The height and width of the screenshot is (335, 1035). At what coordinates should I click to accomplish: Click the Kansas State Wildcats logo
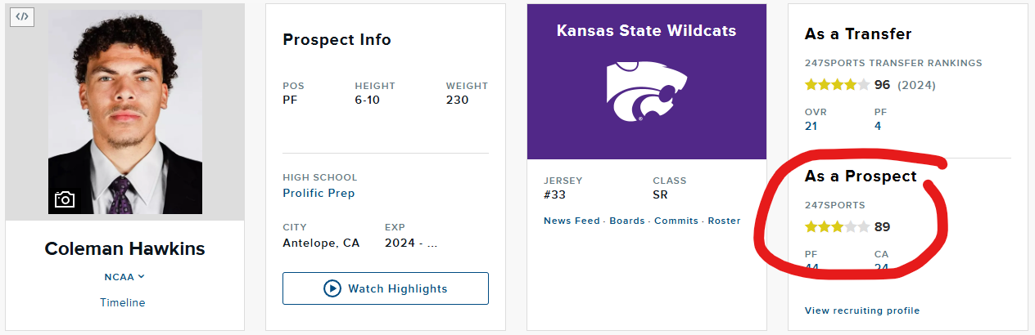[x=647, y=91]
